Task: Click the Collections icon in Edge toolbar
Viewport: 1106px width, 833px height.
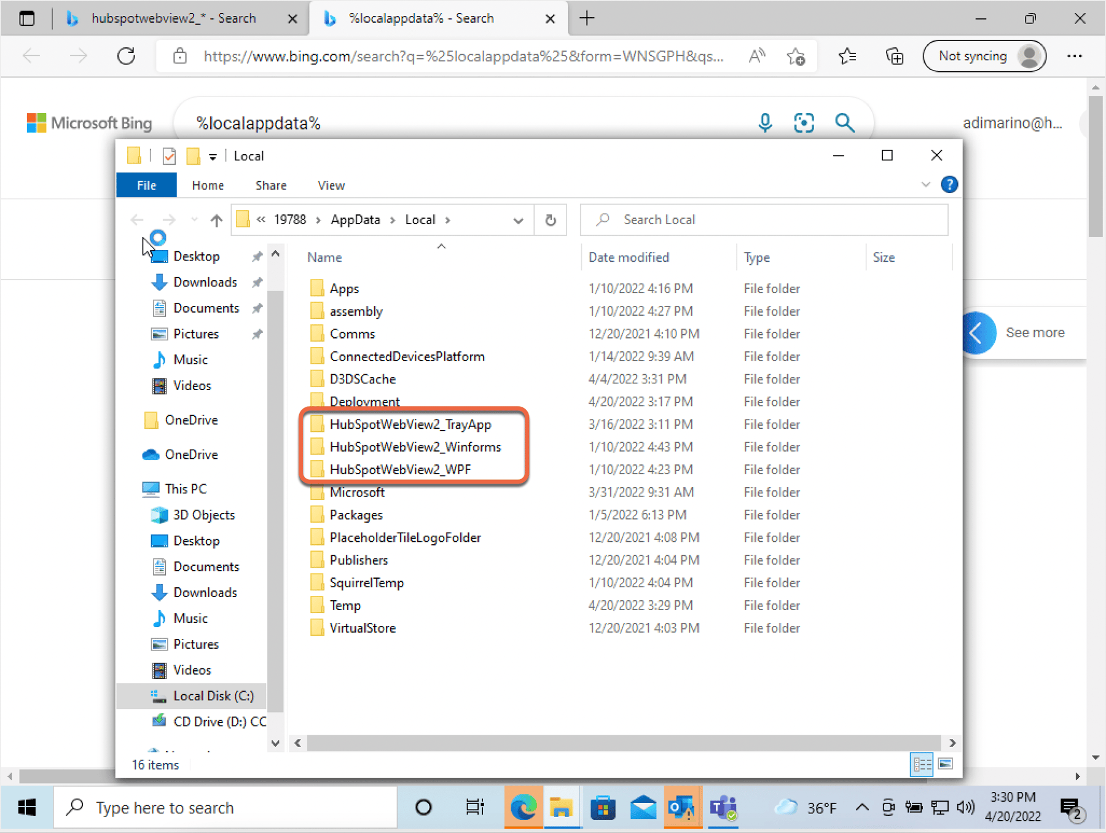Action: 895,56
